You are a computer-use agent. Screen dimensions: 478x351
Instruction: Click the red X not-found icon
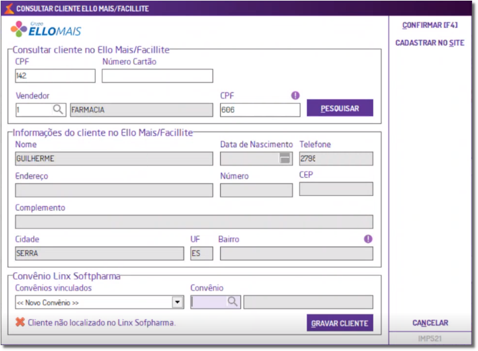[x=20, y=322]
